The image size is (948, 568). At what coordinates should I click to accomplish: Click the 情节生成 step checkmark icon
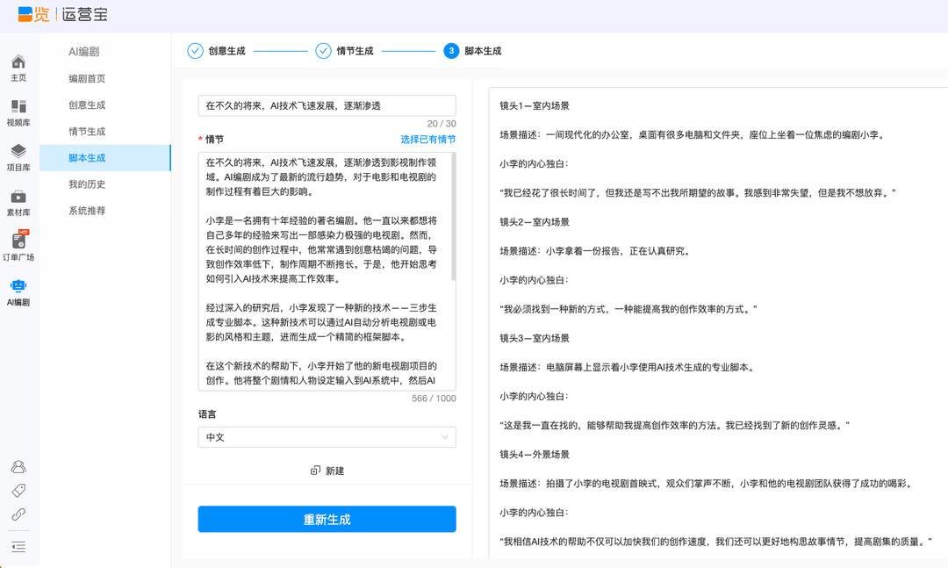[x=323, y=51]
